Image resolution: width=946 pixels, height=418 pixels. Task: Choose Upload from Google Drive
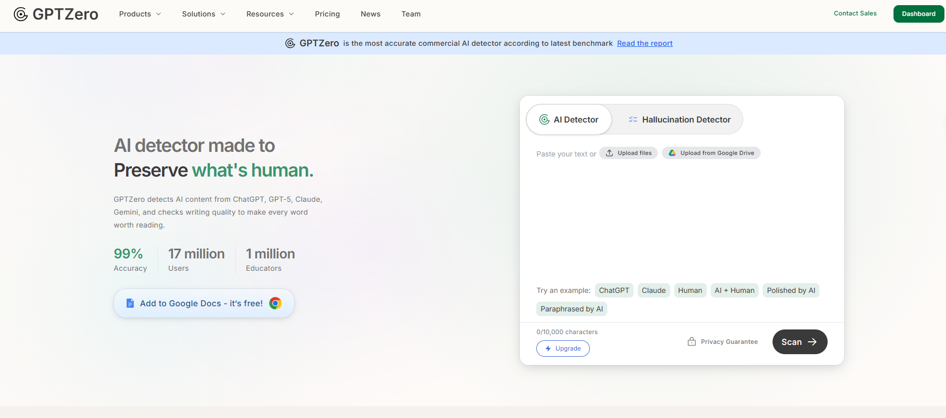[x=711, y=153]
